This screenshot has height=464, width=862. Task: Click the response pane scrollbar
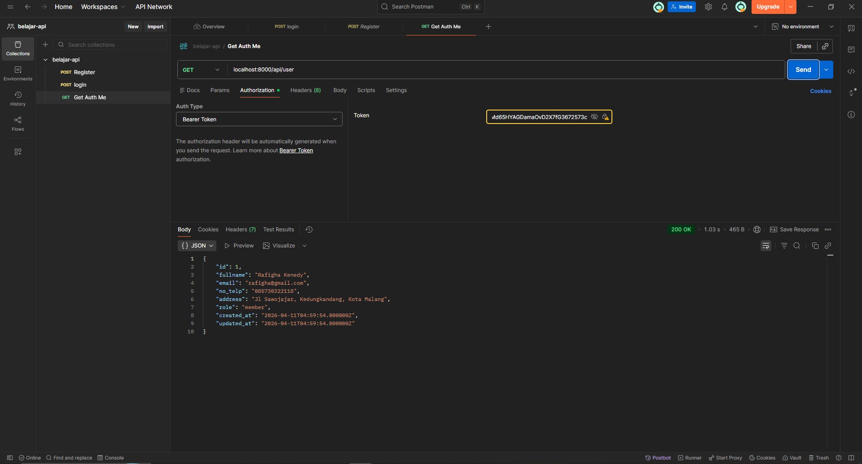click(x=830, y=255)
